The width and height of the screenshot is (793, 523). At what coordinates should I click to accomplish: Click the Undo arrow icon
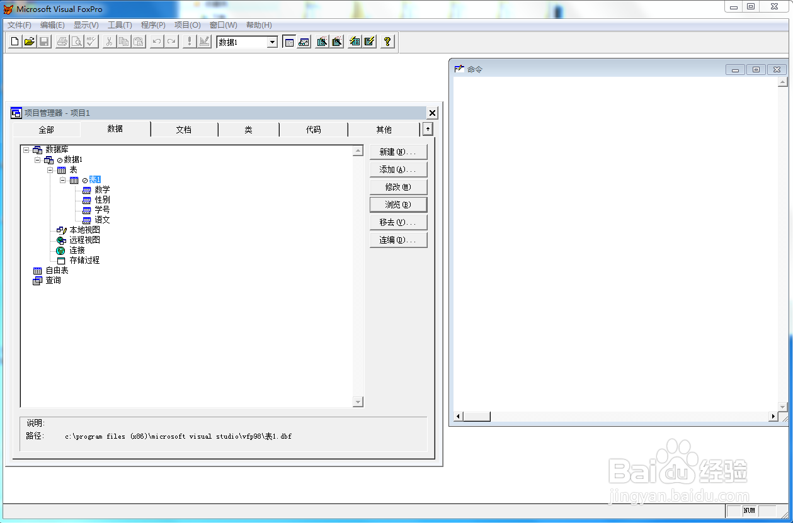coord(157,42)
